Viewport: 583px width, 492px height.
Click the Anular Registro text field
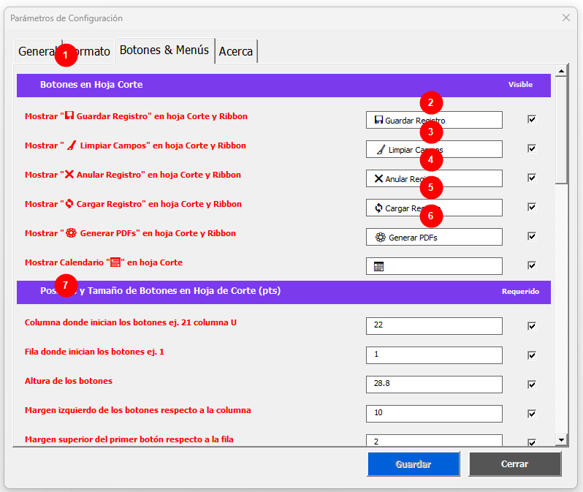click(x=434, y=178)
